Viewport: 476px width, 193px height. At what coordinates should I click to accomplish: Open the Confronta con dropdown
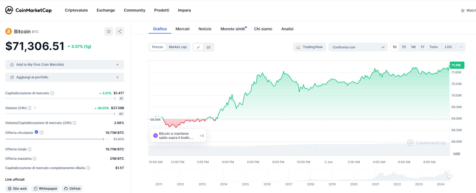358,47
